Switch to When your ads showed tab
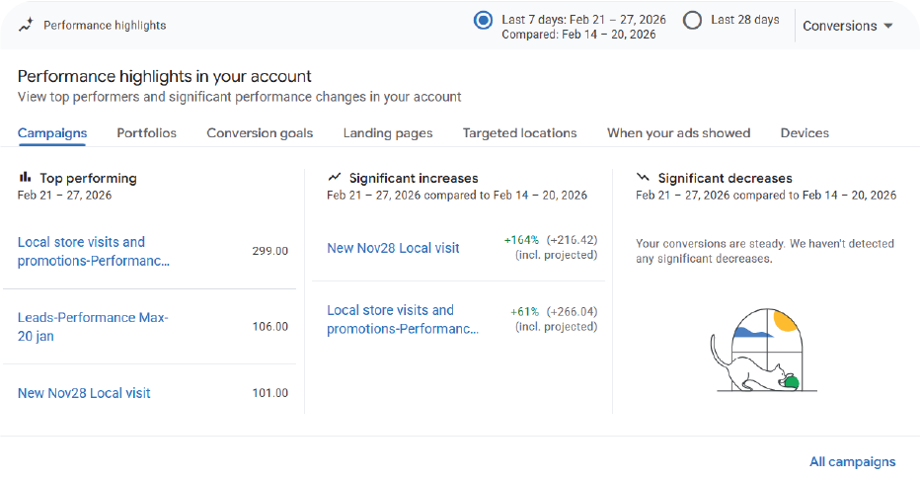The width and height of the screenshot is (920, 480). coord(678,133)
